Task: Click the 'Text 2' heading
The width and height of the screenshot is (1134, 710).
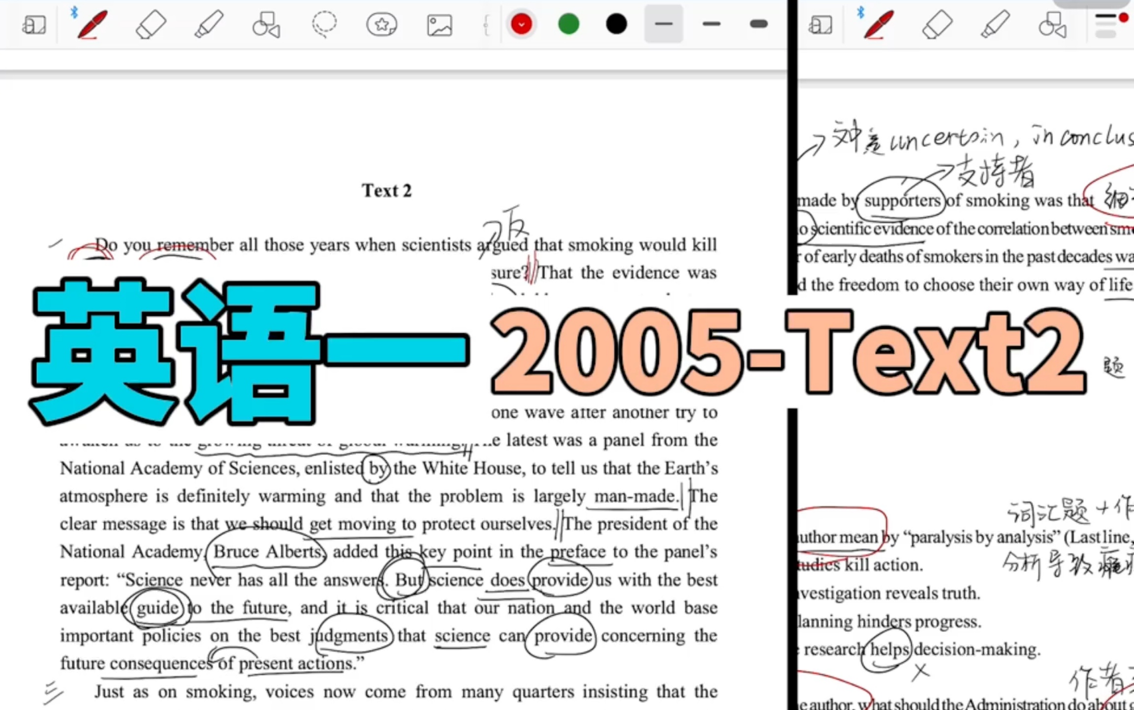Action: 387,191
